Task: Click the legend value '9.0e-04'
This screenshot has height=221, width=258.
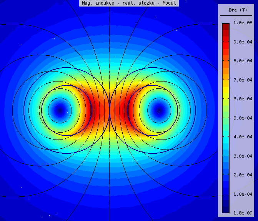Action: [x=243, y=42]
